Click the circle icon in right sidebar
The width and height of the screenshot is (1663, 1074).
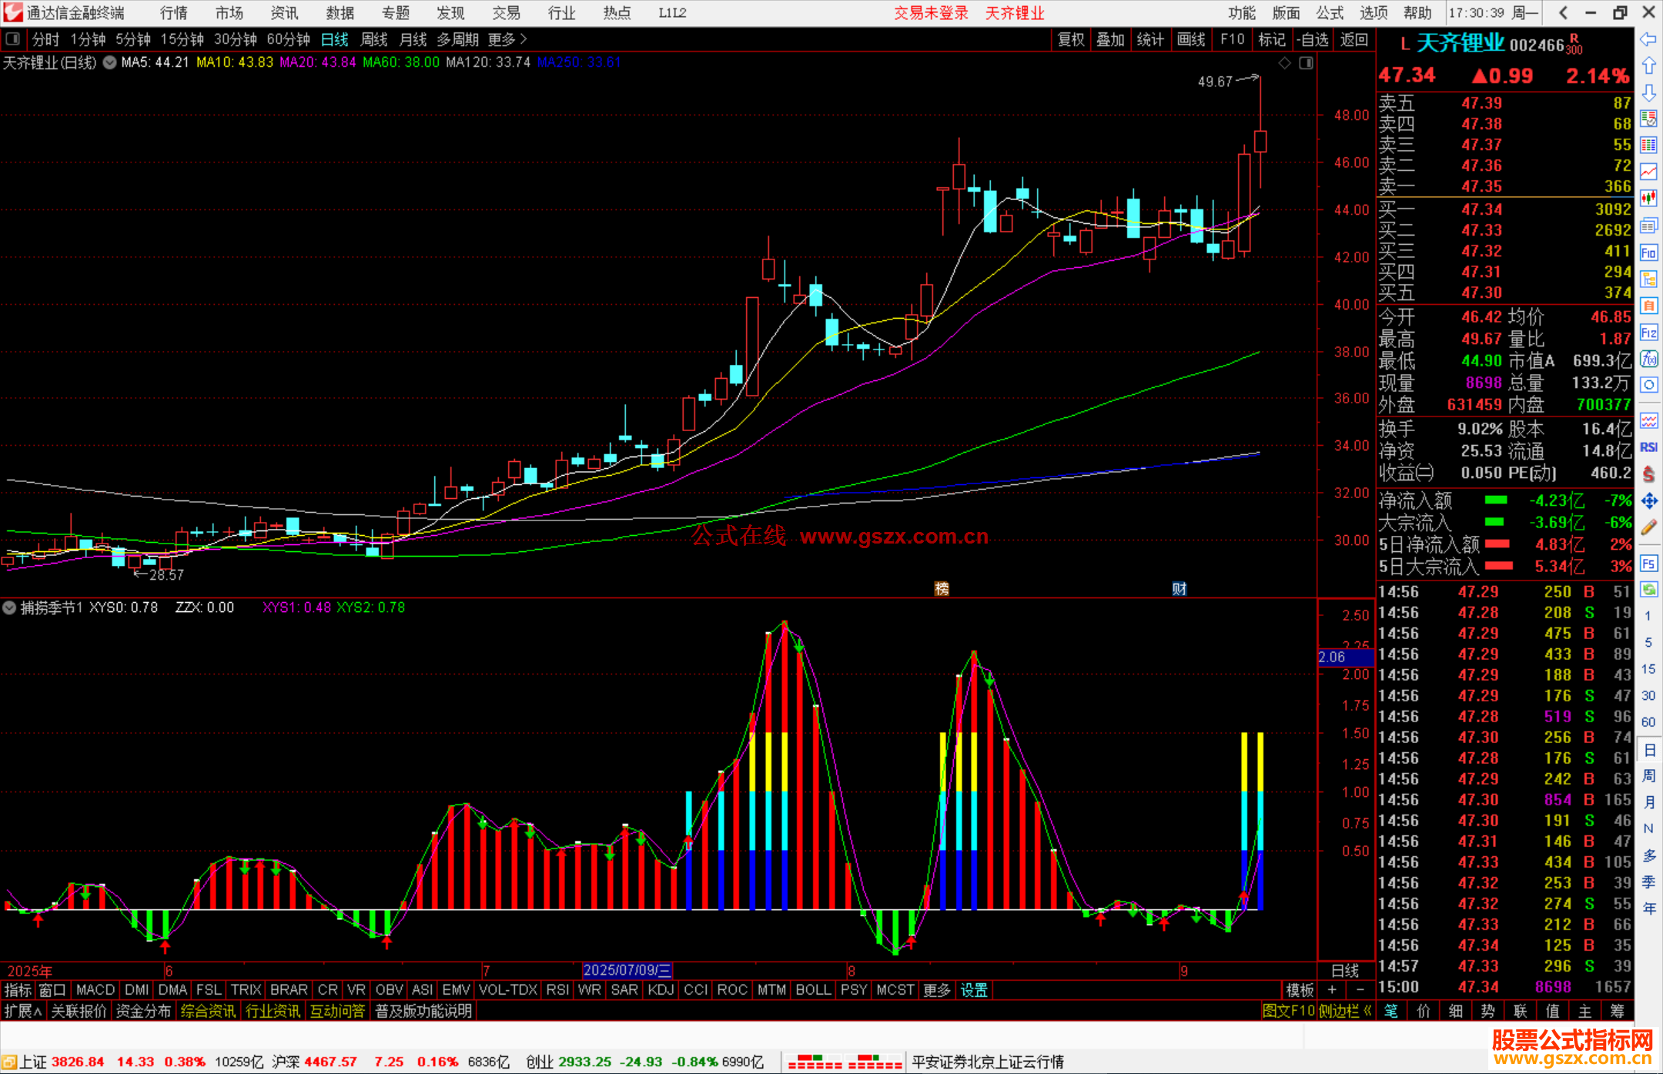coord(1648,385)
